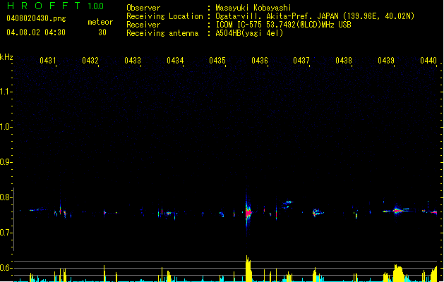Click the 0.6 kHz axis label
This screenshot has height=282, width=444.
coord(6,268)
